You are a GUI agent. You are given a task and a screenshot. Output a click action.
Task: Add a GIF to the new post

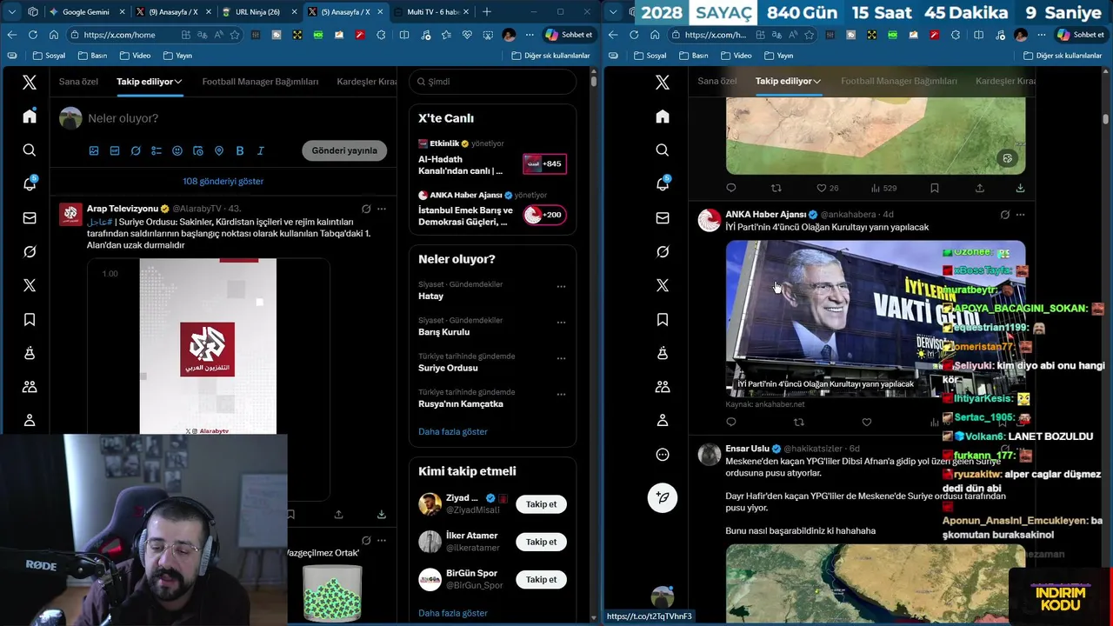115,150
